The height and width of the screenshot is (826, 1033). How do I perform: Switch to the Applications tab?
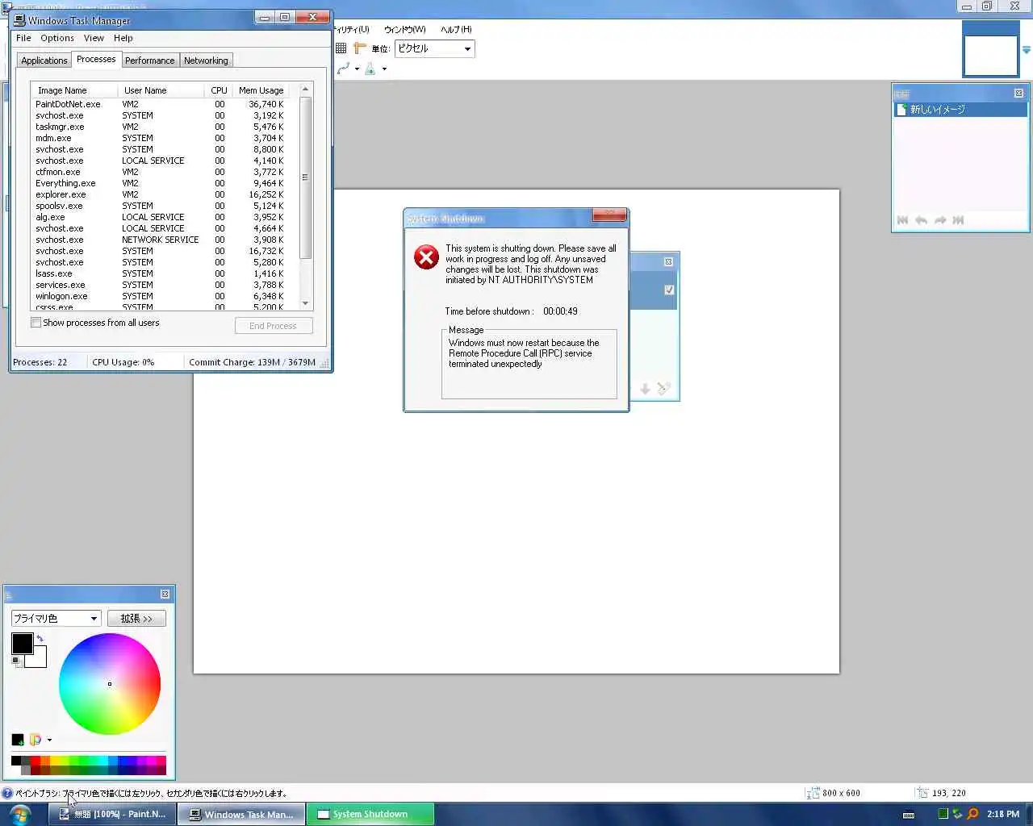[x=44, y=60]
